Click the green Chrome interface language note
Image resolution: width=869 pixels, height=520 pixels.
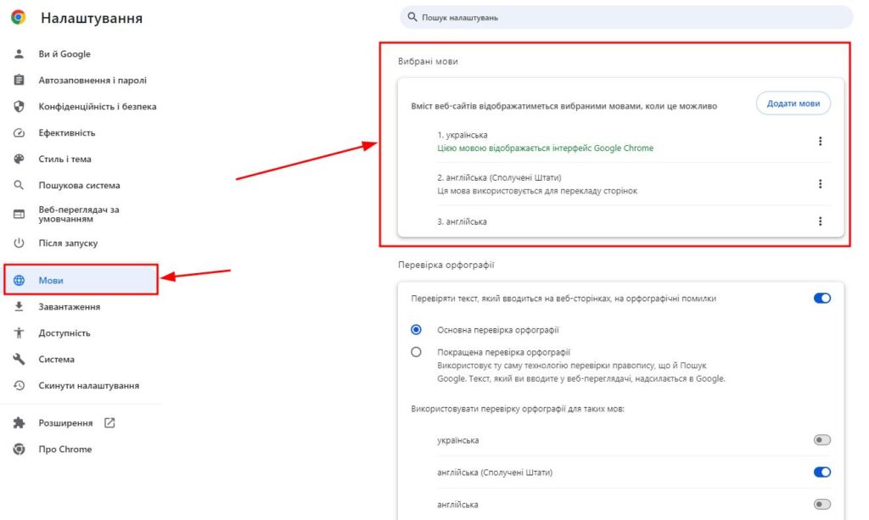pos(546,148)
